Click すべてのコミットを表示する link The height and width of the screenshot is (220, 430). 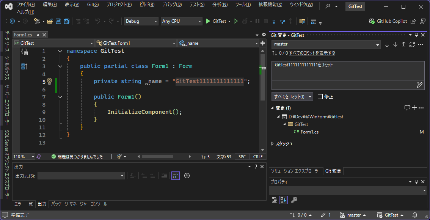(x=312, y=53)
